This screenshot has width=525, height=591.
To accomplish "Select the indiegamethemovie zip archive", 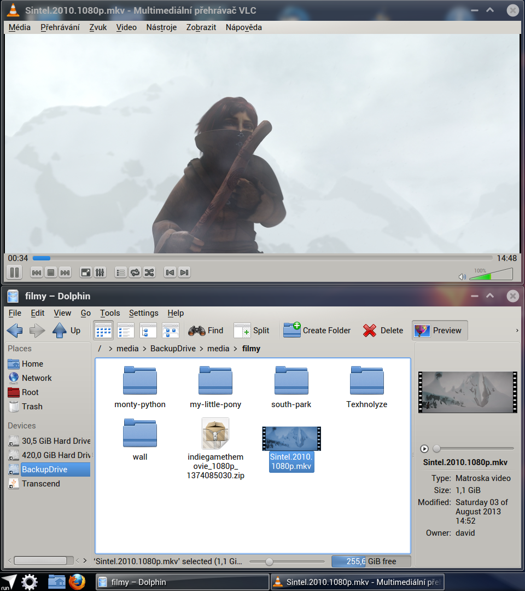I will click(x=215, y=449).
